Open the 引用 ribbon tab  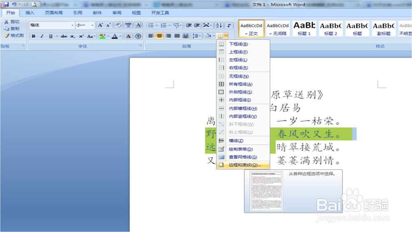point(78,13)
